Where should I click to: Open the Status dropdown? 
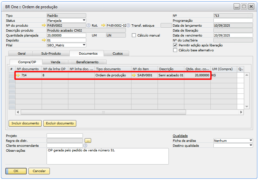pos(84,20)
